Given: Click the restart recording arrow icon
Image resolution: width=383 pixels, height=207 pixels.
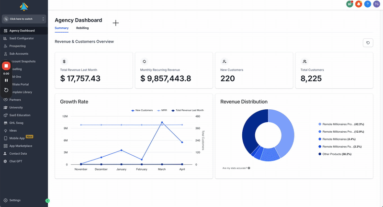Looking at the screenshot, I should pos(6,90).
